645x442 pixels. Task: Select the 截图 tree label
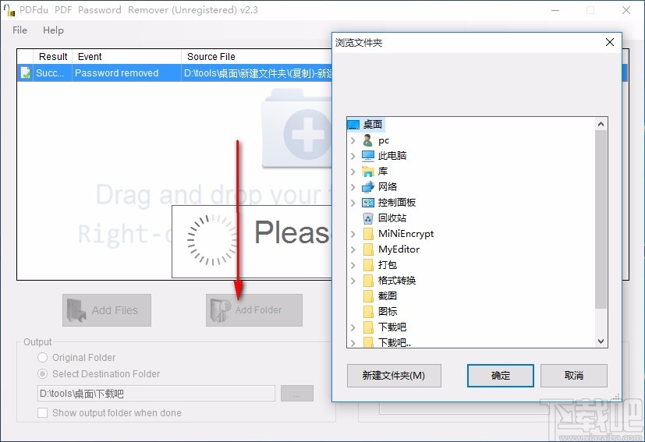point(387,295)
